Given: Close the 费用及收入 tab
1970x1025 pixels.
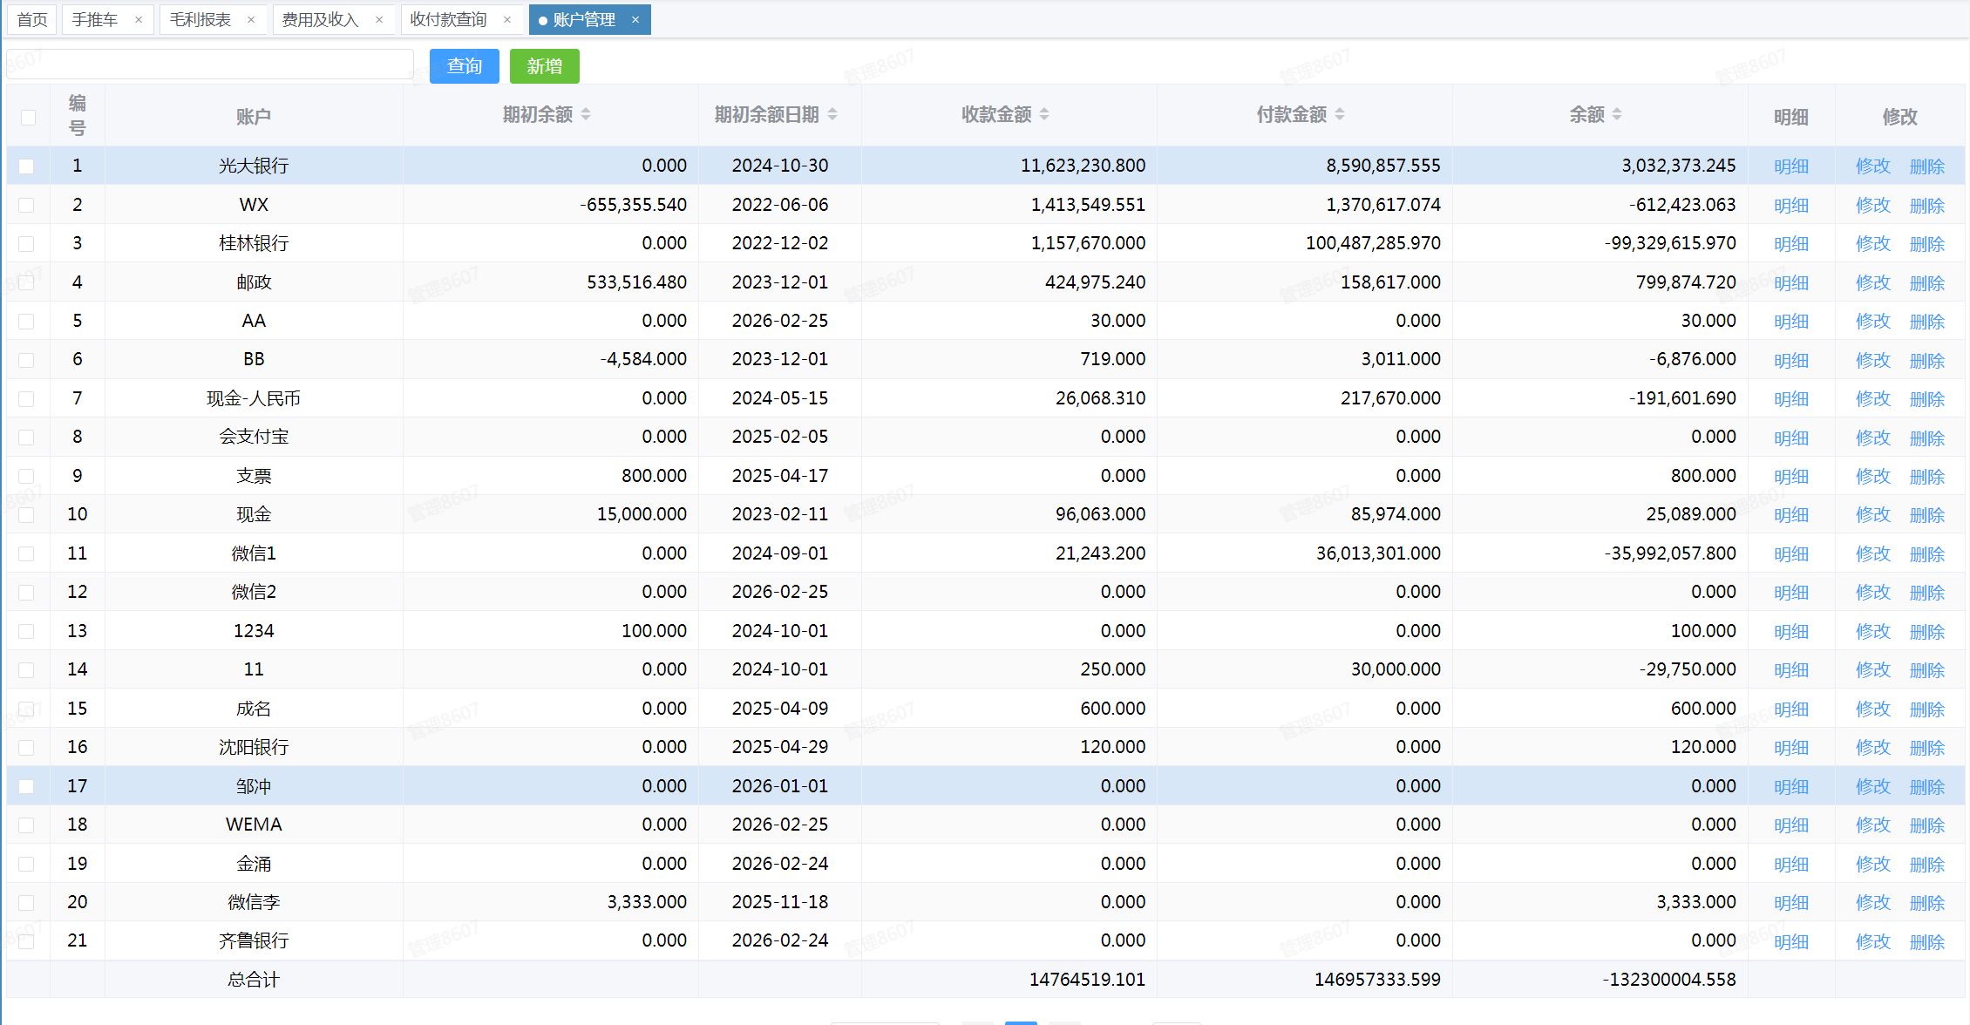Looking at the screenshot, I should click(379, 19).
